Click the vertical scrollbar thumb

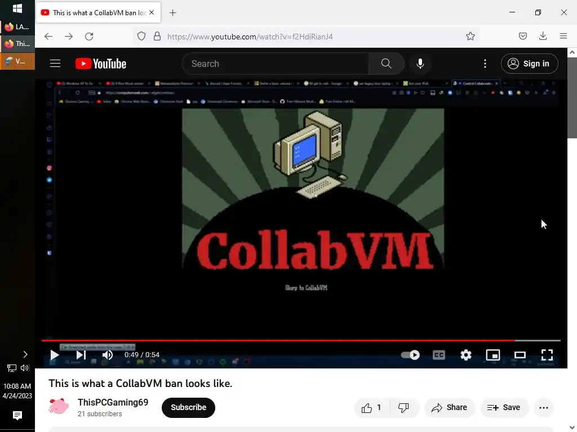pyautogui.click(x=572, y=98)
